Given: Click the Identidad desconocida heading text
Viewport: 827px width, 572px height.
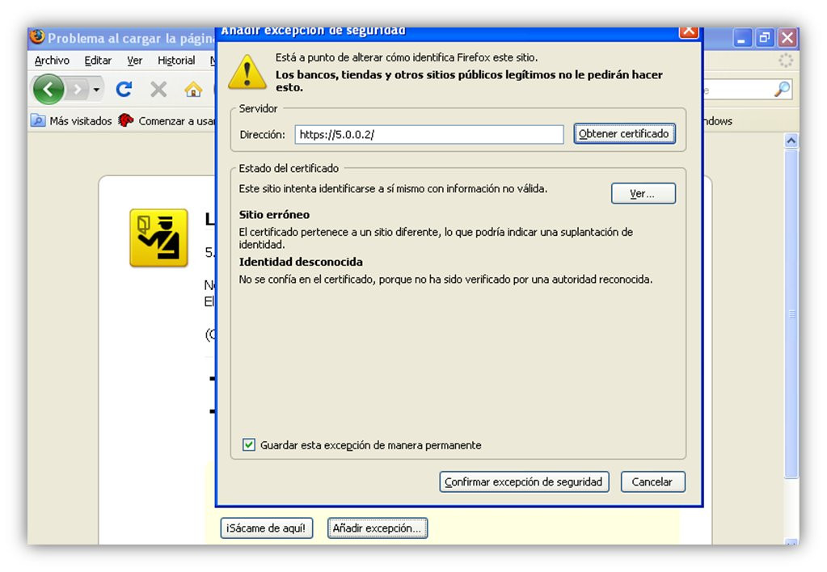Looking at the screenshot, I should 301,262.
